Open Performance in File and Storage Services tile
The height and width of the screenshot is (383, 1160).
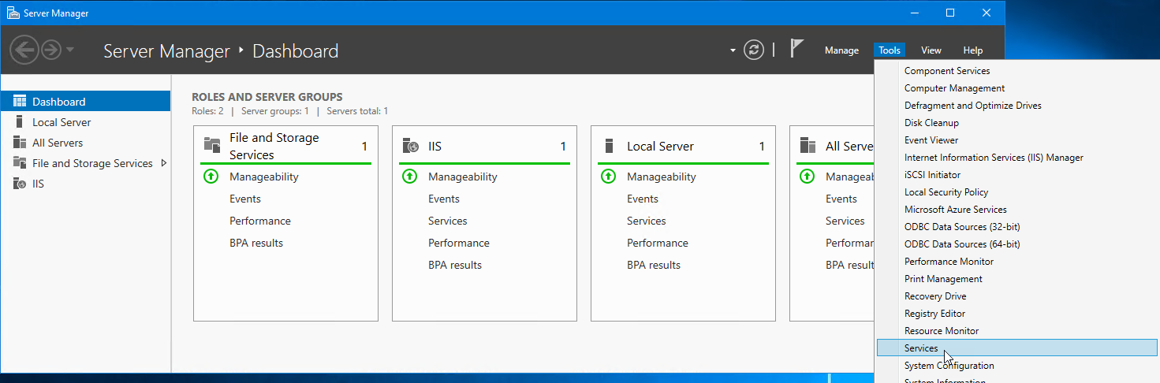click(260, 221)
